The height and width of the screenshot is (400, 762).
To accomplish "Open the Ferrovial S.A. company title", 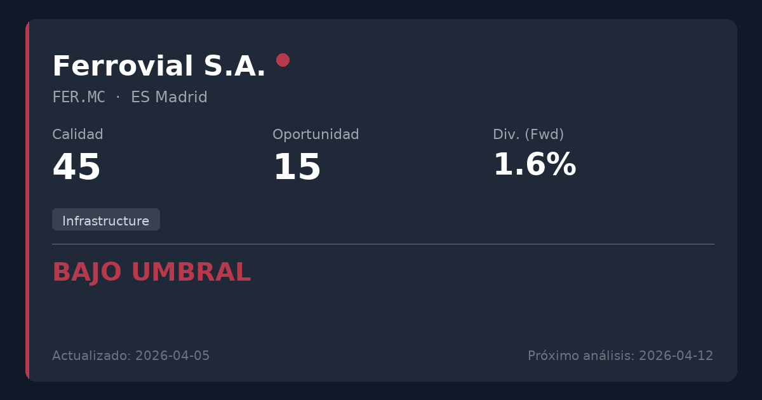I will (159, 67).
